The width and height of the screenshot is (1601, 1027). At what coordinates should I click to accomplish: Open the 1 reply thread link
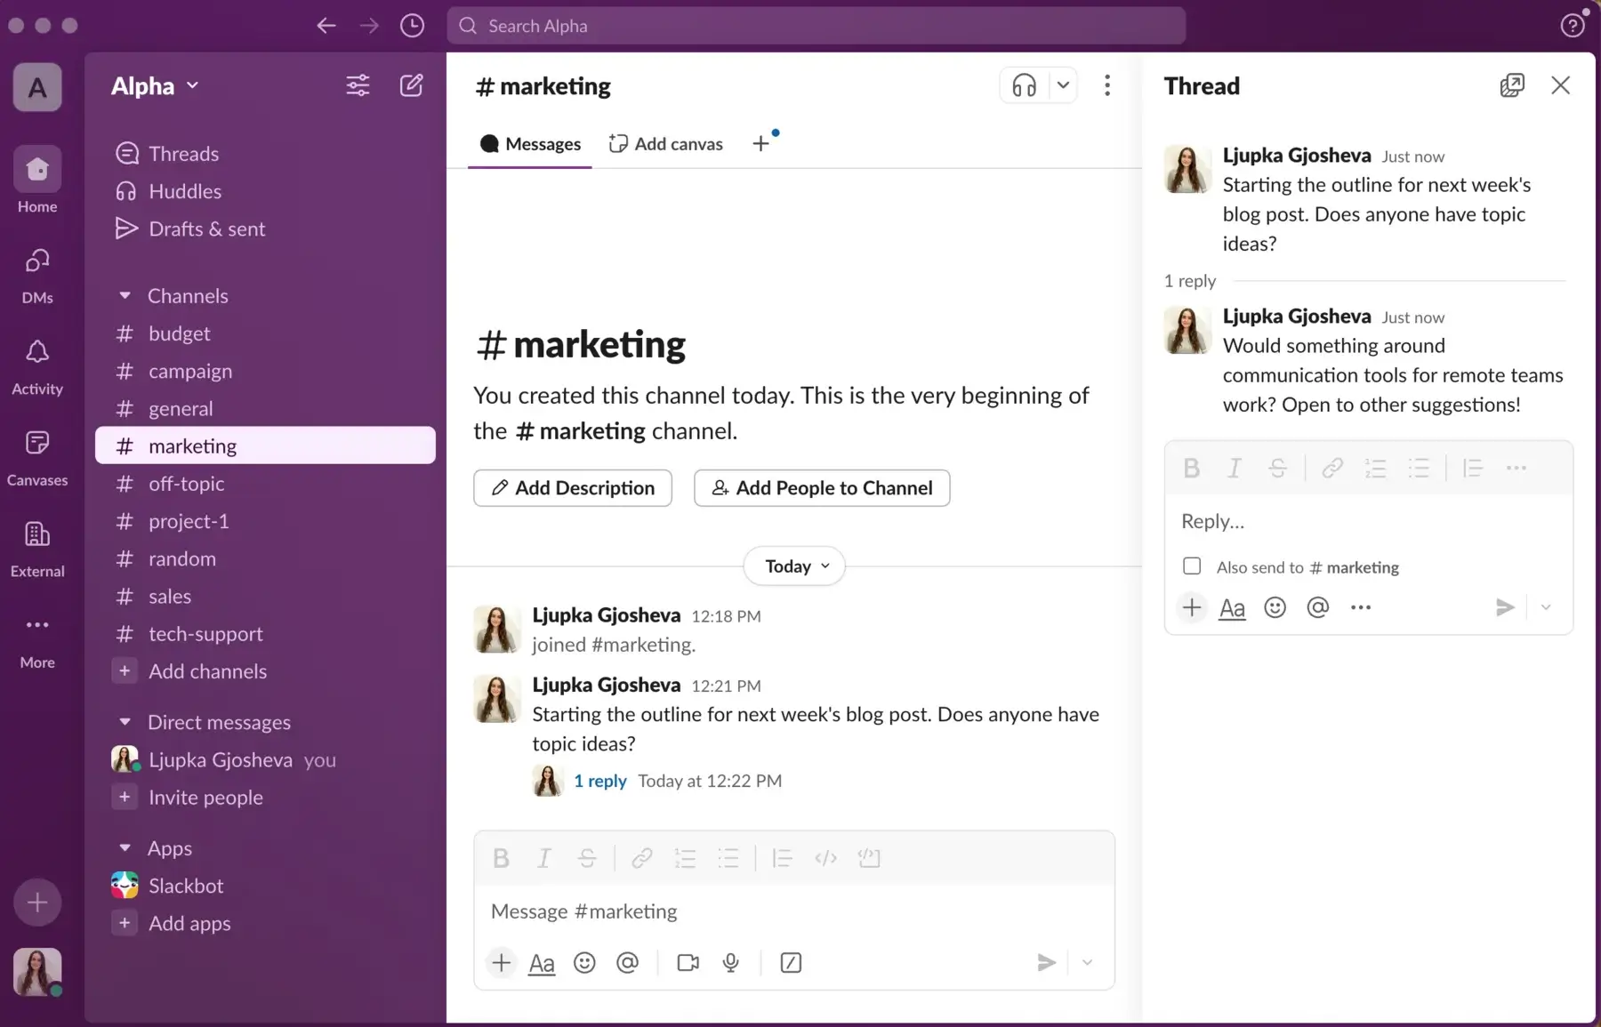tap(600, 781)
